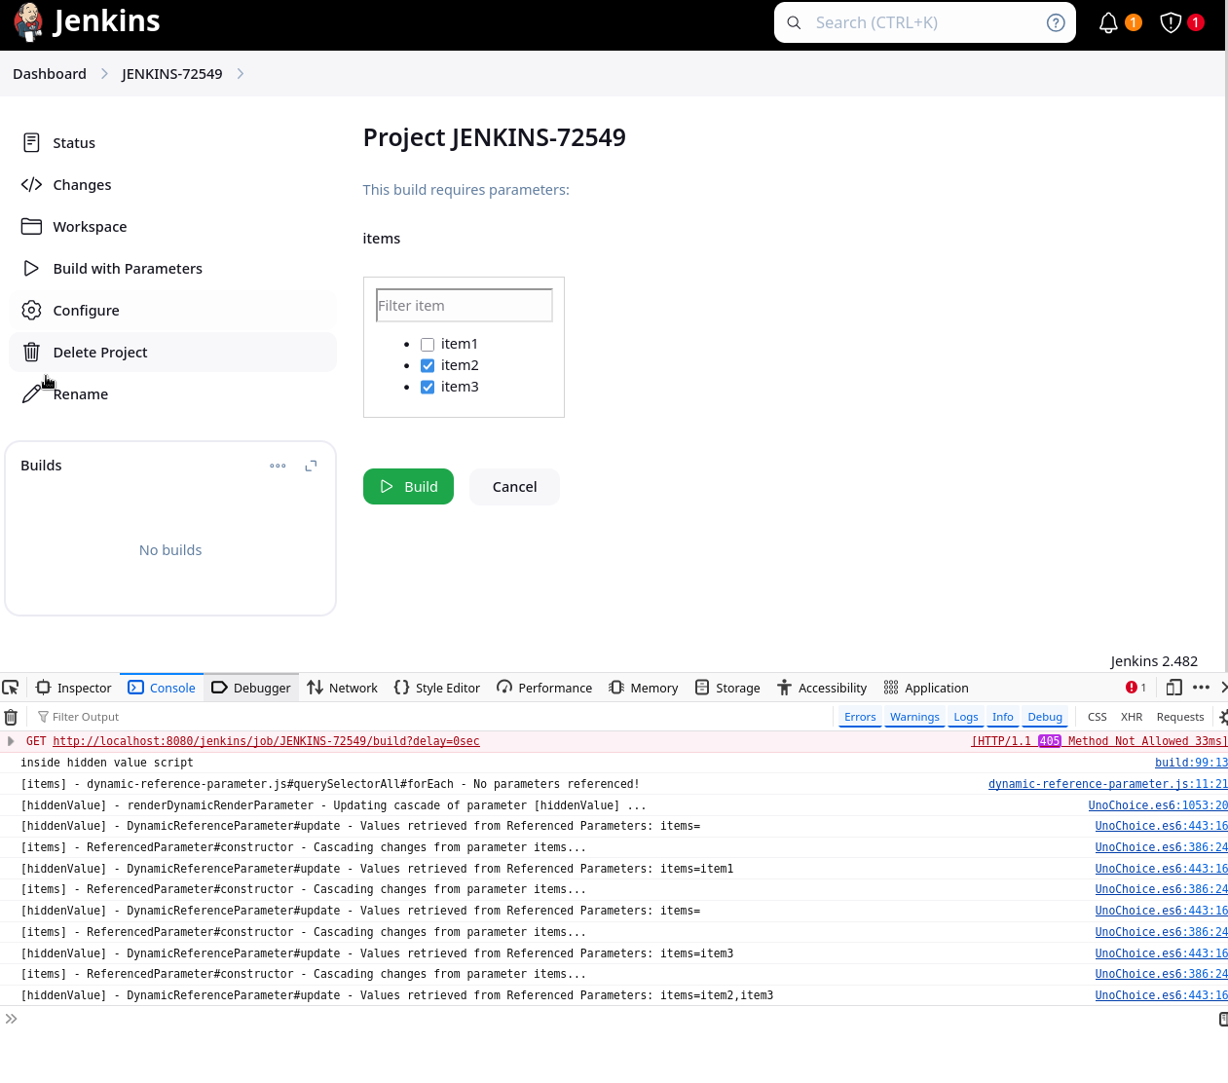Click the Cancel button
This screenshot has height=1083, width=1228.
(514, 487)
